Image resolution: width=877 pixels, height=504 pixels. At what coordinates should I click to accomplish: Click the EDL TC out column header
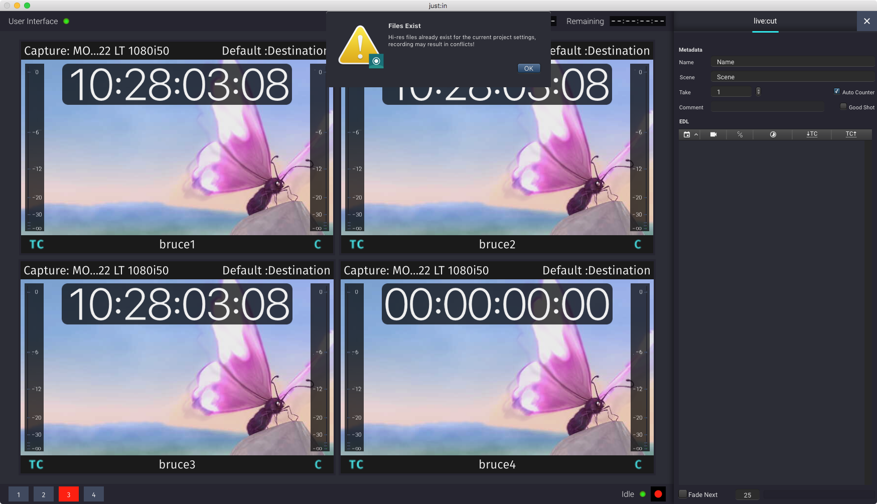click(x=851, y=134)
